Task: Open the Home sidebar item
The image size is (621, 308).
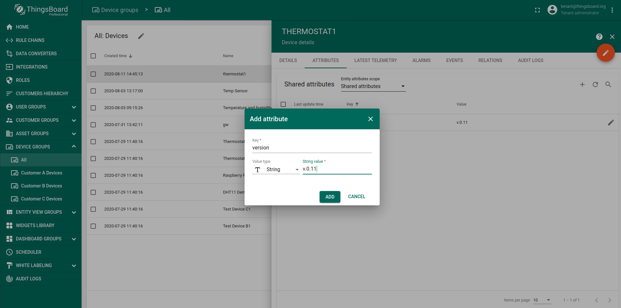Action: click(x=41, y=27)
